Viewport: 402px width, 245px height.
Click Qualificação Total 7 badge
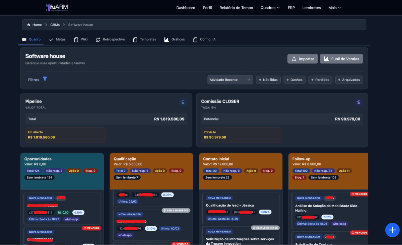pyautogui.click(x=121, y=171)
